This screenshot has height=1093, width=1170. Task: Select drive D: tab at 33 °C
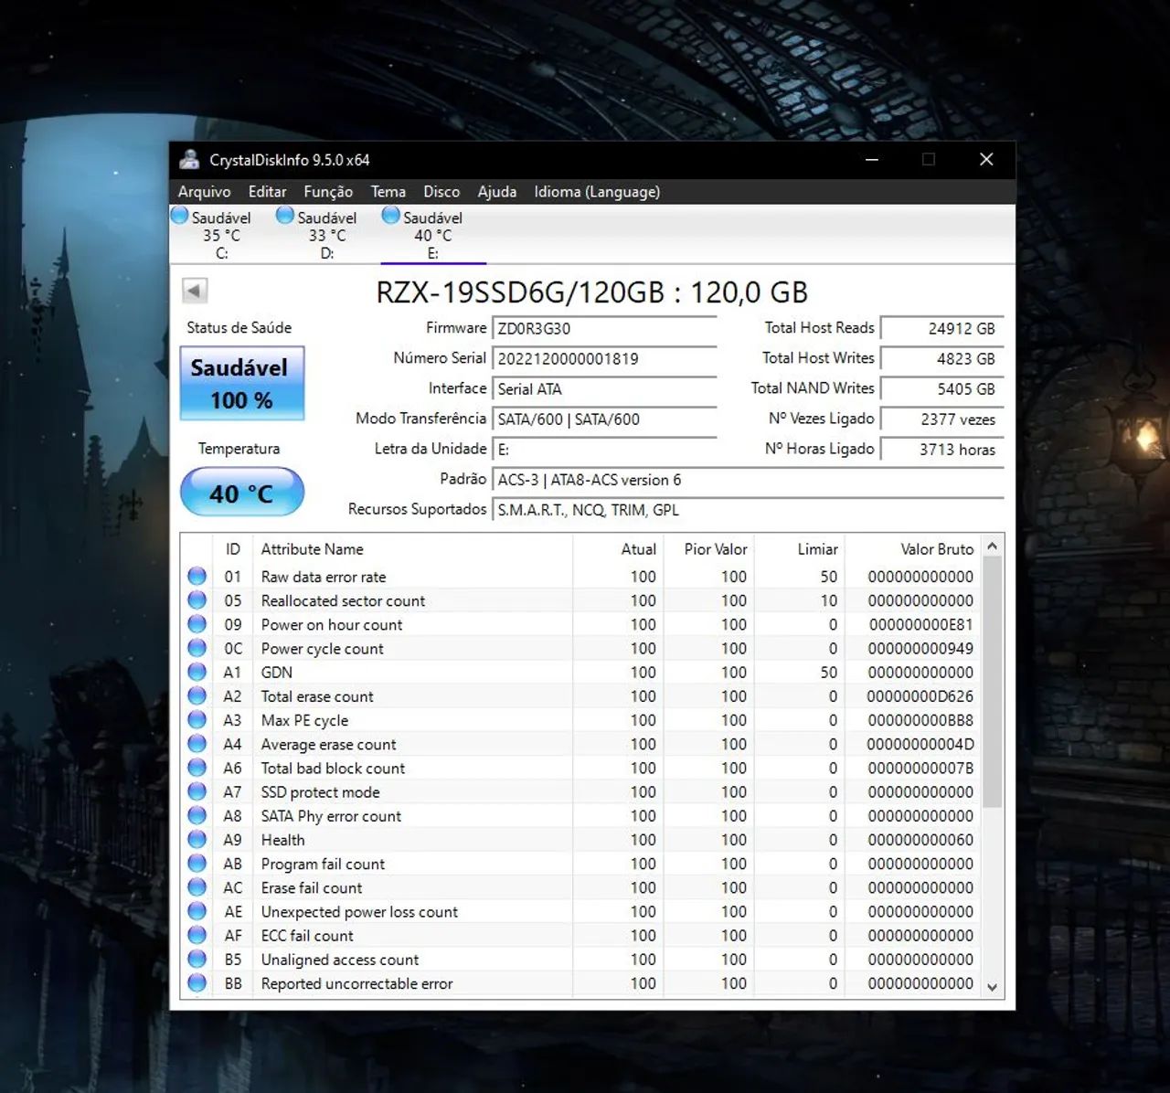pyautogui.click(x=327, y=234)
